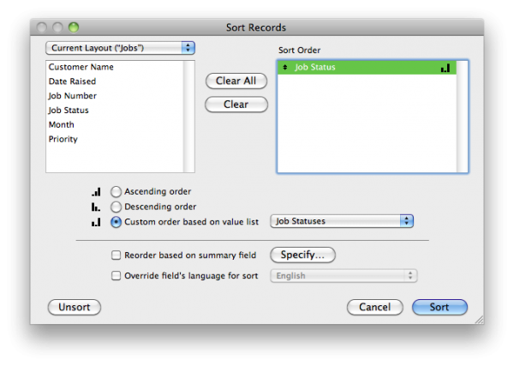Click the window resize grip corner
Screen dimensions: 514x366
479,320
